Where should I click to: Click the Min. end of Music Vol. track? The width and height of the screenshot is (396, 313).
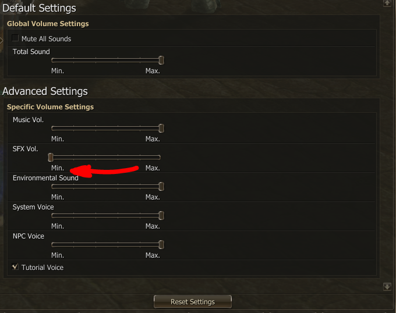point(53,129)
